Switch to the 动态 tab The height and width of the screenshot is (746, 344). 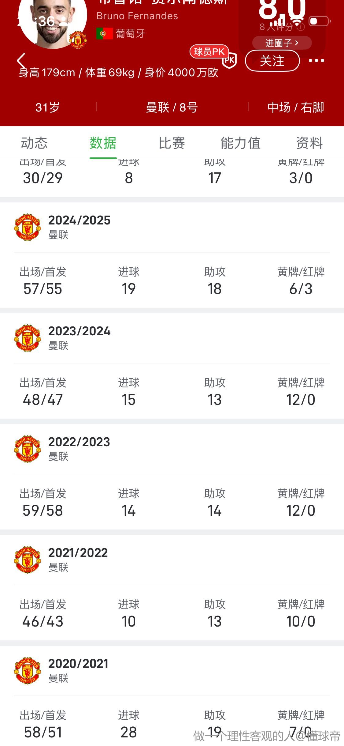pos(34,143)
